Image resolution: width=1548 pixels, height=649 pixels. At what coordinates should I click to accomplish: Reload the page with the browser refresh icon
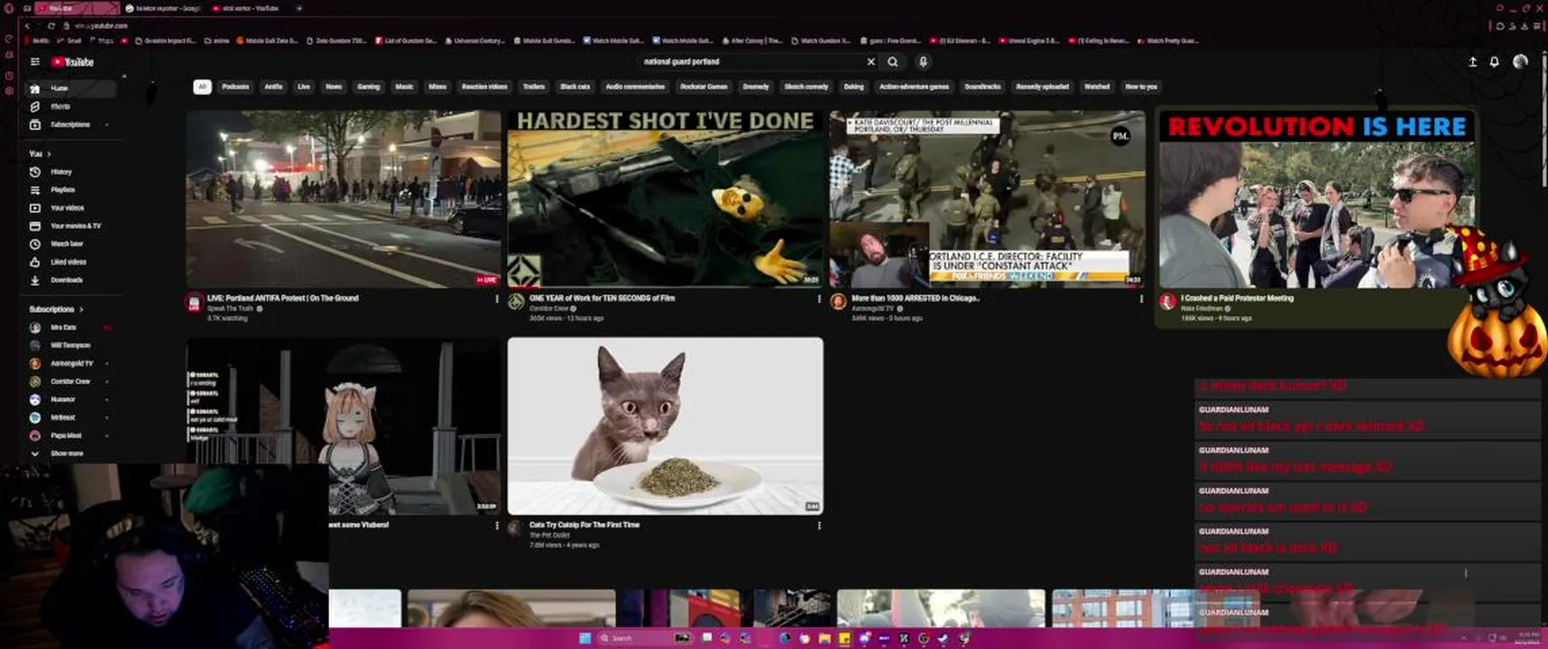51,26
